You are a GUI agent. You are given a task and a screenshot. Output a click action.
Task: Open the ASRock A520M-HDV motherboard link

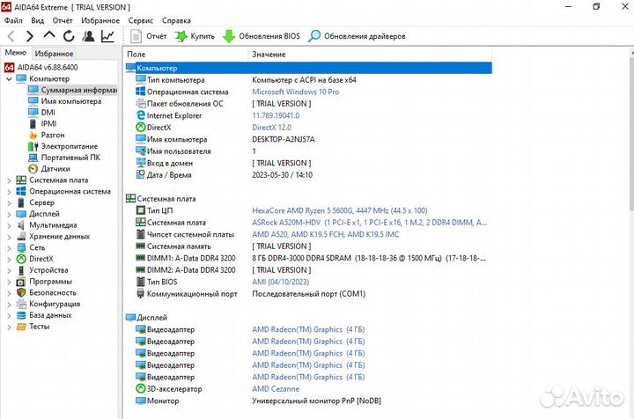(369, 223)
